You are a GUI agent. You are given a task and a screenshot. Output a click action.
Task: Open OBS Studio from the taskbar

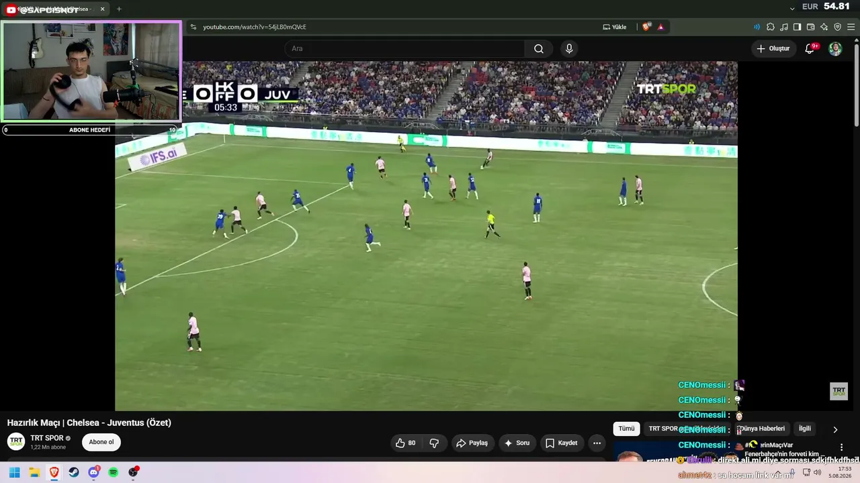pyautogui.click(x=134, y=472)
